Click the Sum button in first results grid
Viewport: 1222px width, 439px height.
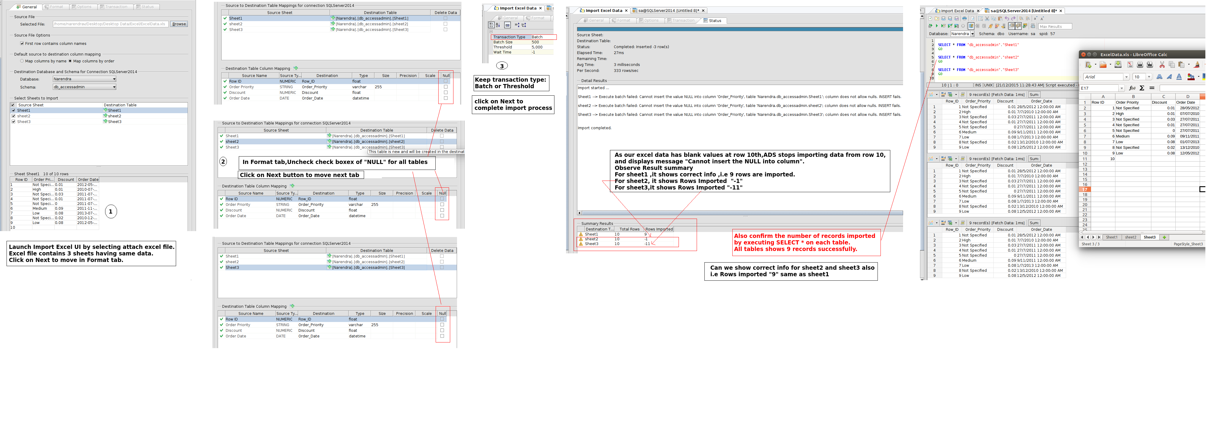[1034, 95]
